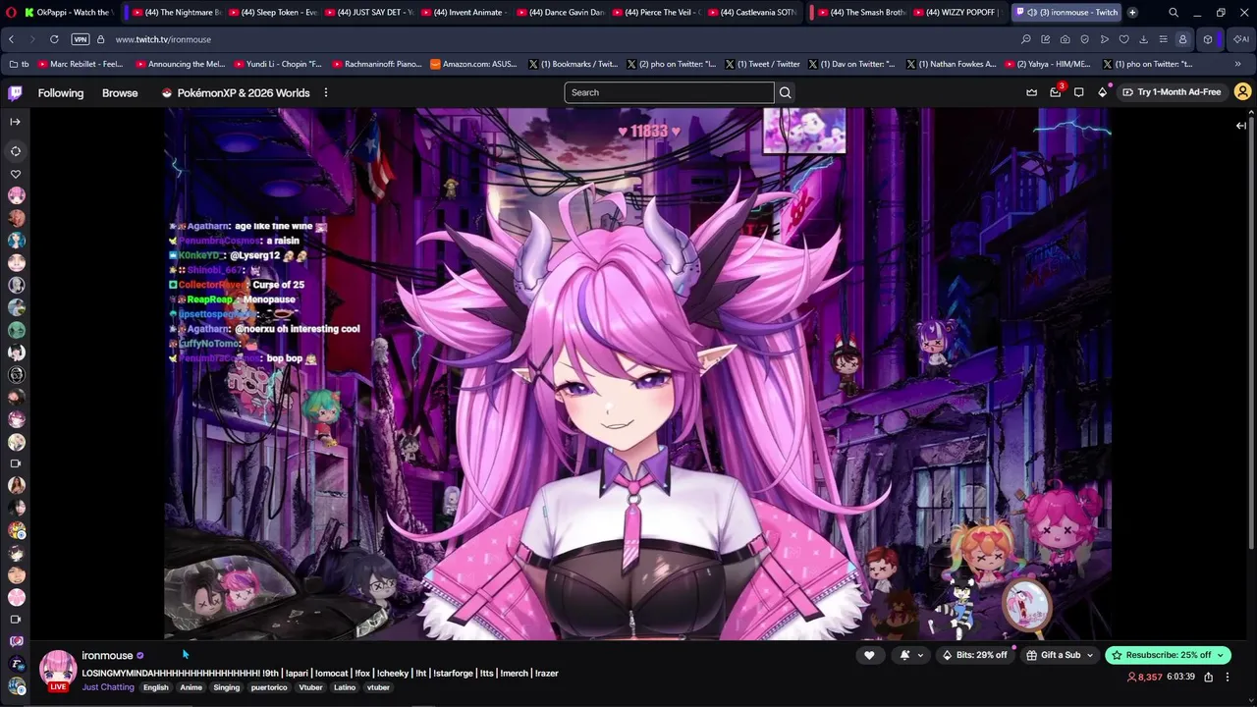Open the notifications inbox with red badge
The height and width of the screenshot is (707, 1257).
point(1056,92)
